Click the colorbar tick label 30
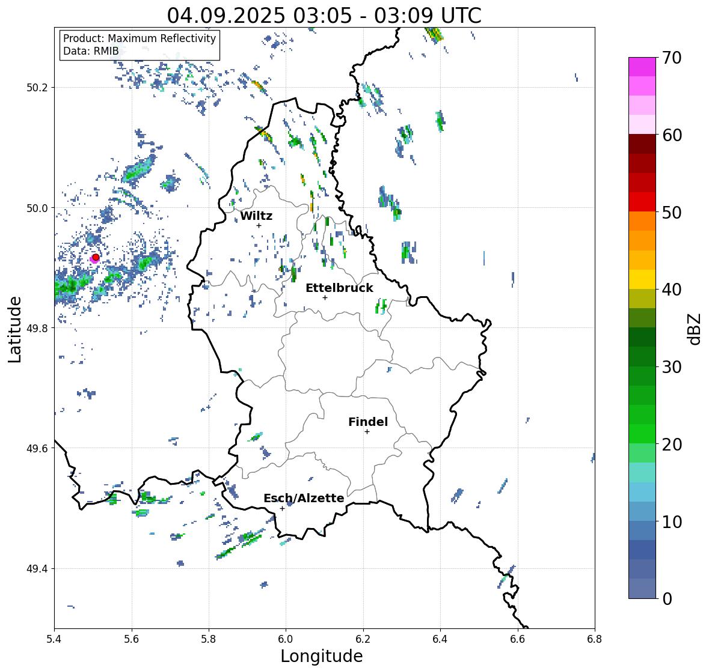Image resolution: width=709 pixels, height=671 pixels. (x=672, y=367)
